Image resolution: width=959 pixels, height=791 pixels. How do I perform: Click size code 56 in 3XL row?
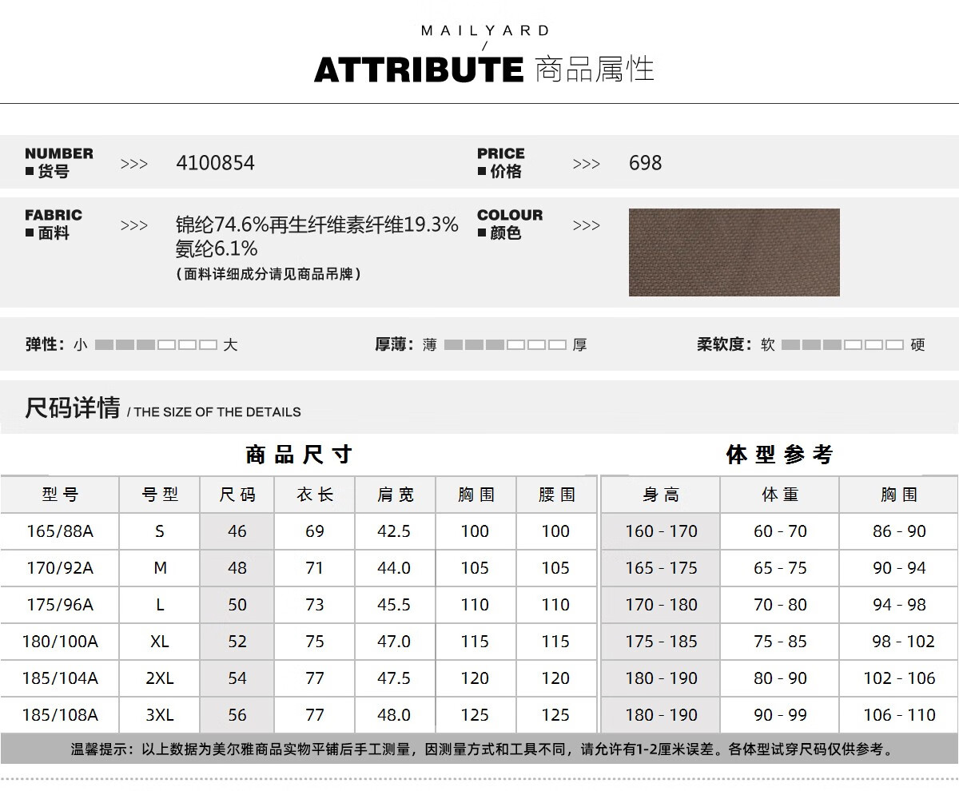click(237, 715)
